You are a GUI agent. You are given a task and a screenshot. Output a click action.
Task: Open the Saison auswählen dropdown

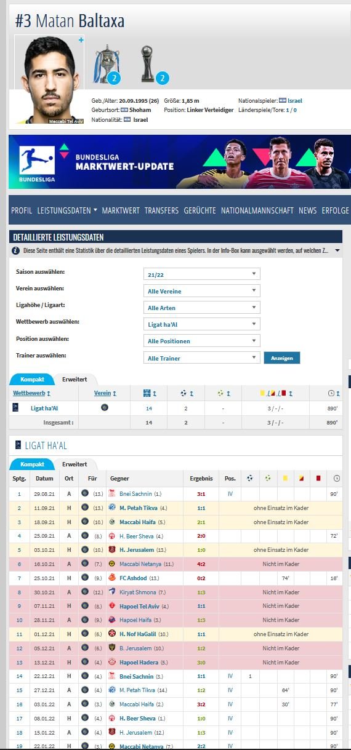point(201,274)
